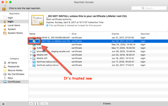This screenshot has height=106, width=168.
Task: Select Certificates category
Action: pyautogui.click(x=14, y=82)
